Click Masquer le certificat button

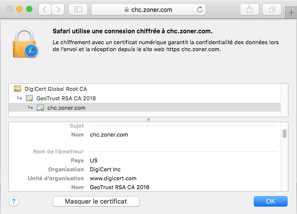click(x=96, y=201)
